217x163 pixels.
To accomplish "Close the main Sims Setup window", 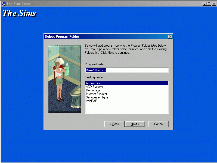I will tap(213, 4).
